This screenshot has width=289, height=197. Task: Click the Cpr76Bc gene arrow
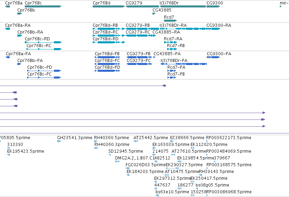pos(43,6)
